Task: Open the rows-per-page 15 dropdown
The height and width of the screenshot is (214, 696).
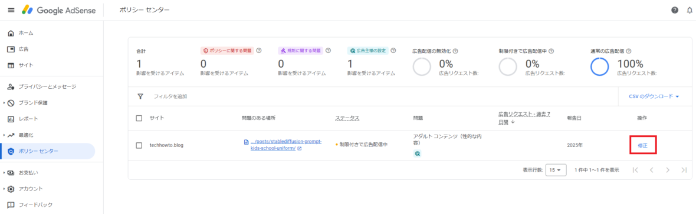Action: click(x=555, y=170)
